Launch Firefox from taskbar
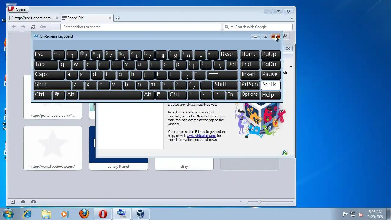The width and height of the screenshot is (391, 220). [84, 214]
